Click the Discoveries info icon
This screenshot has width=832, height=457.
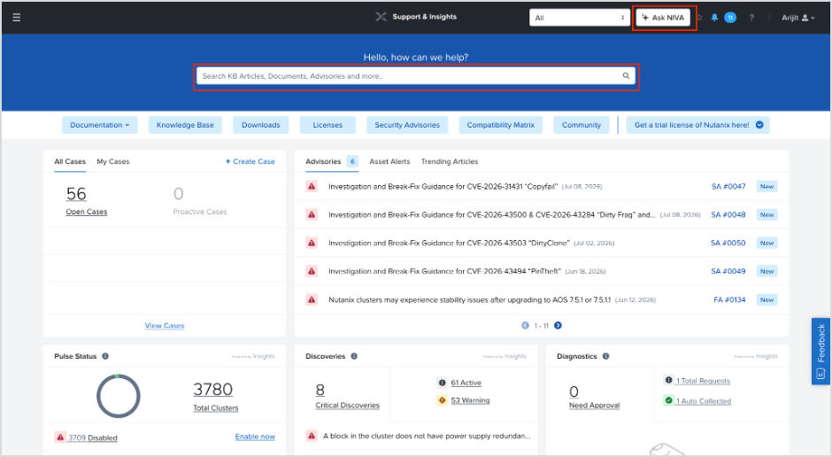[354, 356]
